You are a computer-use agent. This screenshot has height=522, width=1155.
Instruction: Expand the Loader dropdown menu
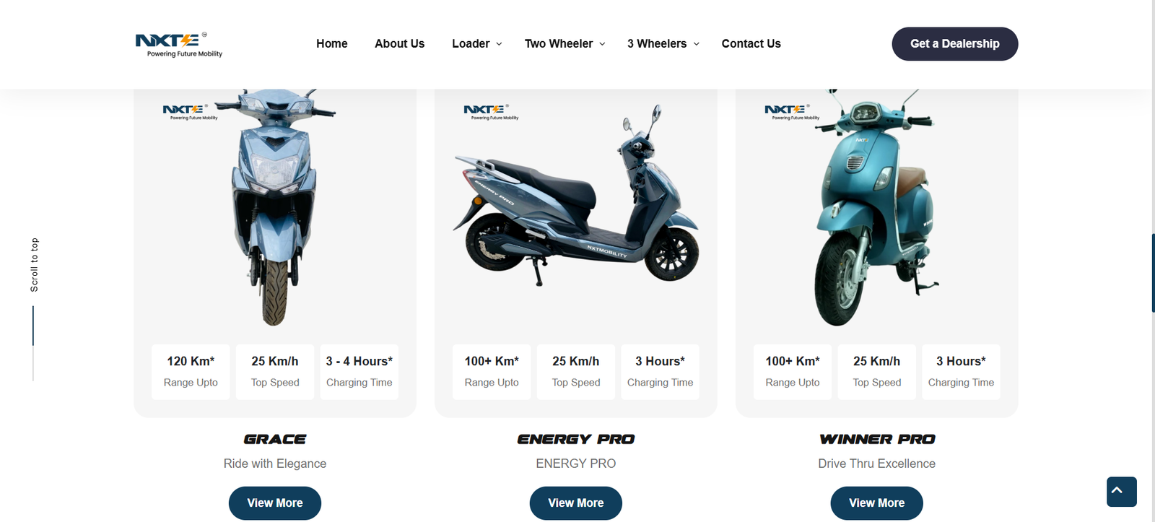click(477, 44)
